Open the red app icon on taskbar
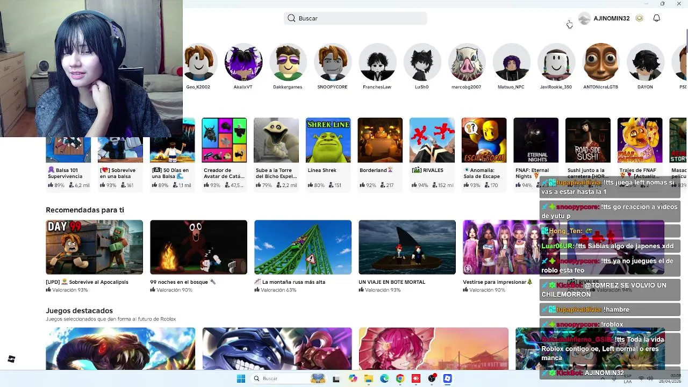688x387 pixels. 416,378
